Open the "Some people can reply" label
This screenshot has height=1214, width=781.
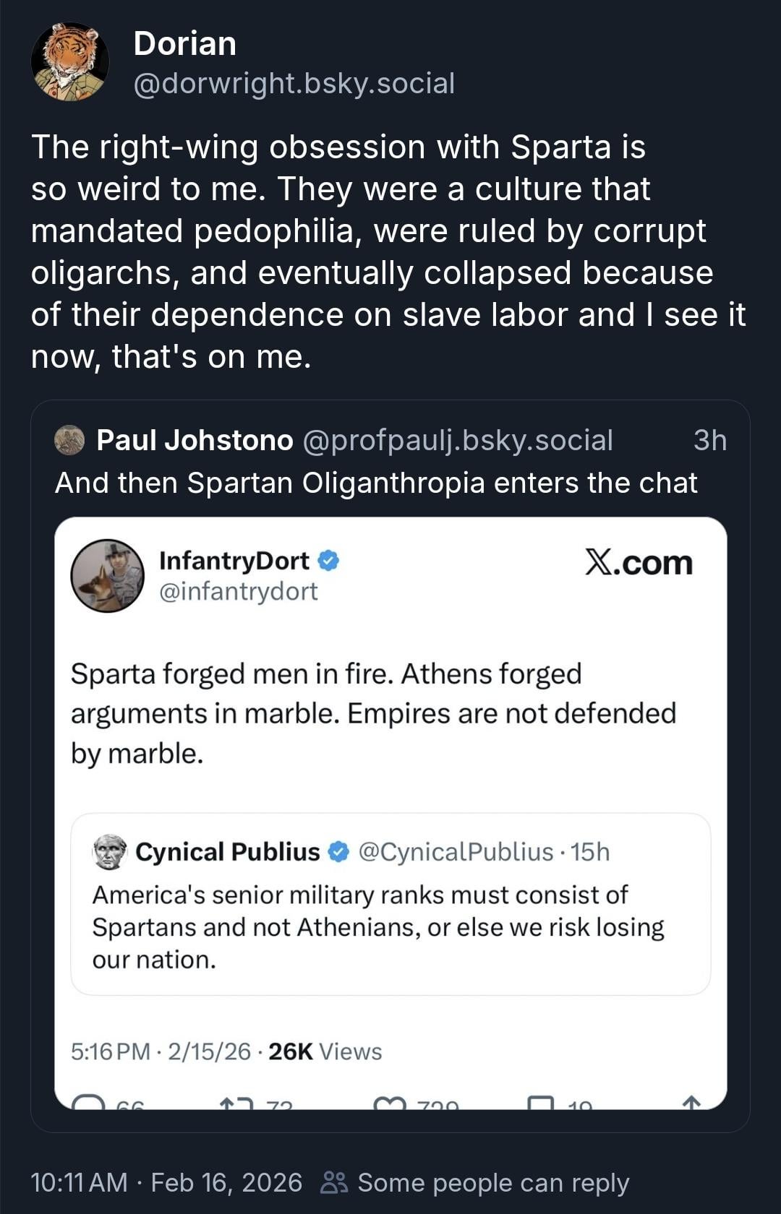coord(493,1183)
